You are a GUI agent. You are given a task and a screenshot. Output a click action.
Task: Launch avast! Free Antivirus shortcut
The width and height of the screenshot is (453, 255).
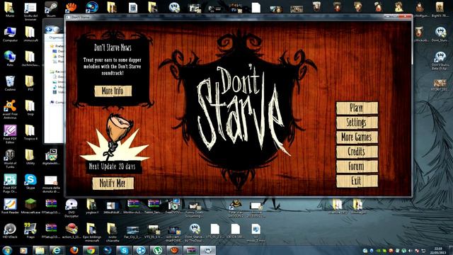pyautogui.click(x=10, y=110)
